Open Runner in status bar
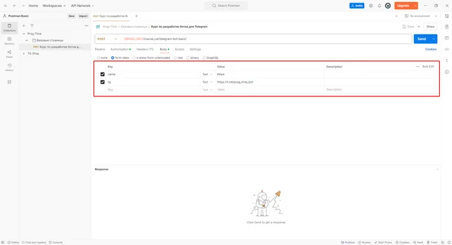452x245 pixels. (364, 242)
